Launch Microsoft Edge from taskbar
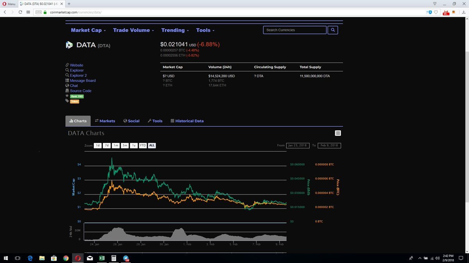Image resolution: width=469 pixels, height=263 pixels. point(30,258)
